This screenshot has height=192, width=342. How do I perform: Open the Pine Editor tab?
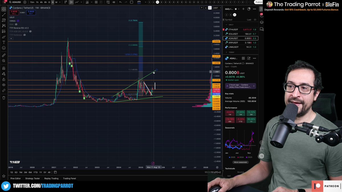16,178
